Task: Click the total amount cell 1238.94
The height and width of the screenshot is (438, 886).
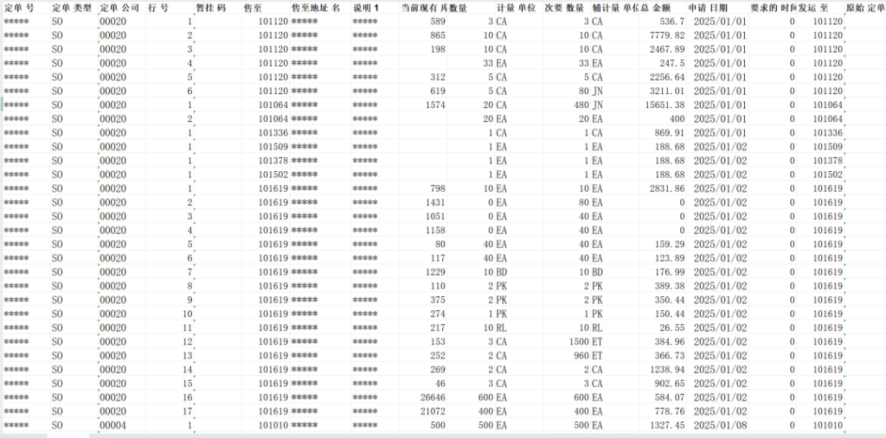Action: (668, 370)
